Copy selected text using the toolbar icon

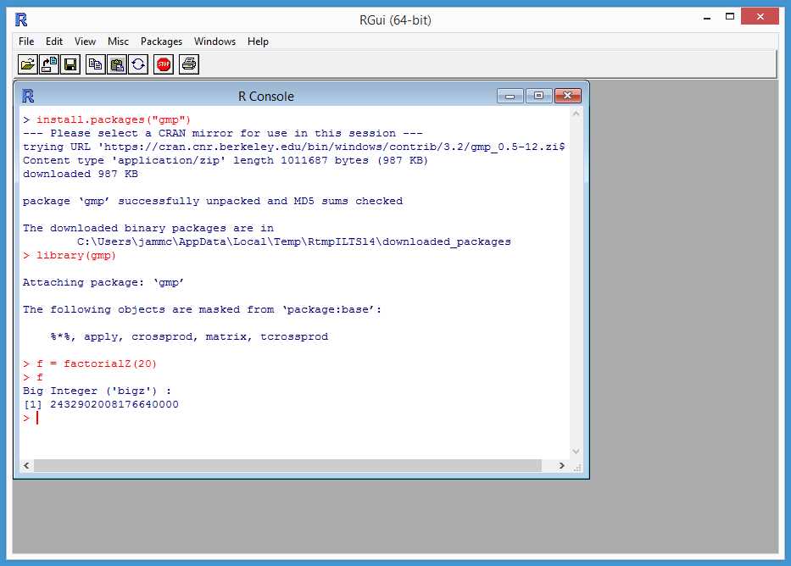pyautogui.click(x=96, y=64)
